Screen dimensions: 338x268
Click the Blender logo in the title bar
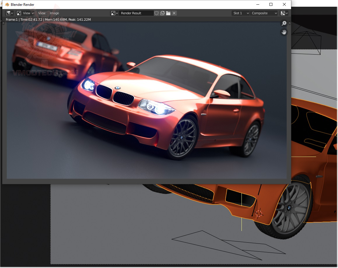(7, 5)
